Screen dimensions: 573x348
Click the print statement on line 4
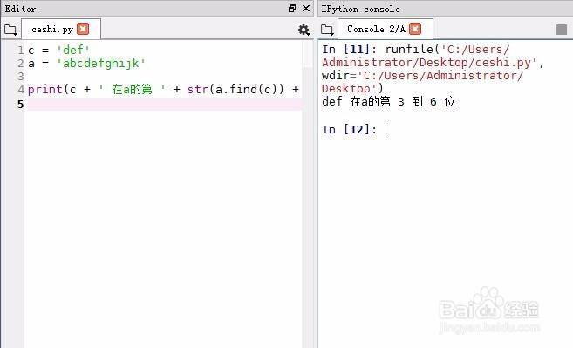pos(163,90)
